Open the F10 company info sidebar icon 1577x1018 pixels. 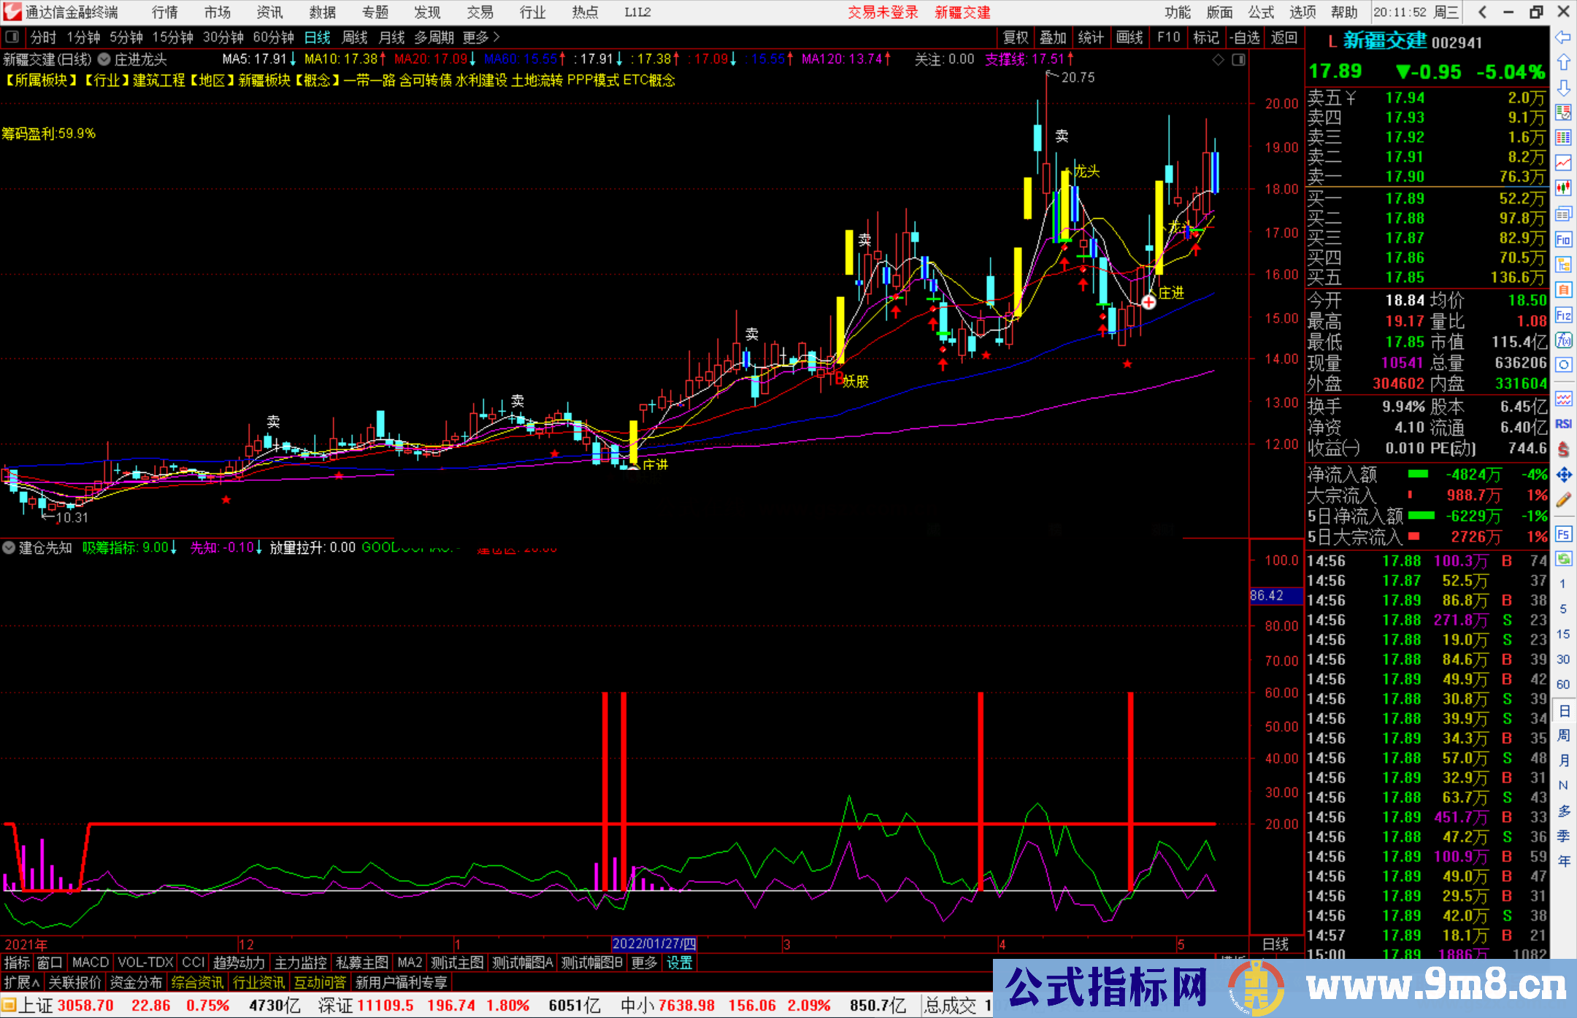(1563, 239)
